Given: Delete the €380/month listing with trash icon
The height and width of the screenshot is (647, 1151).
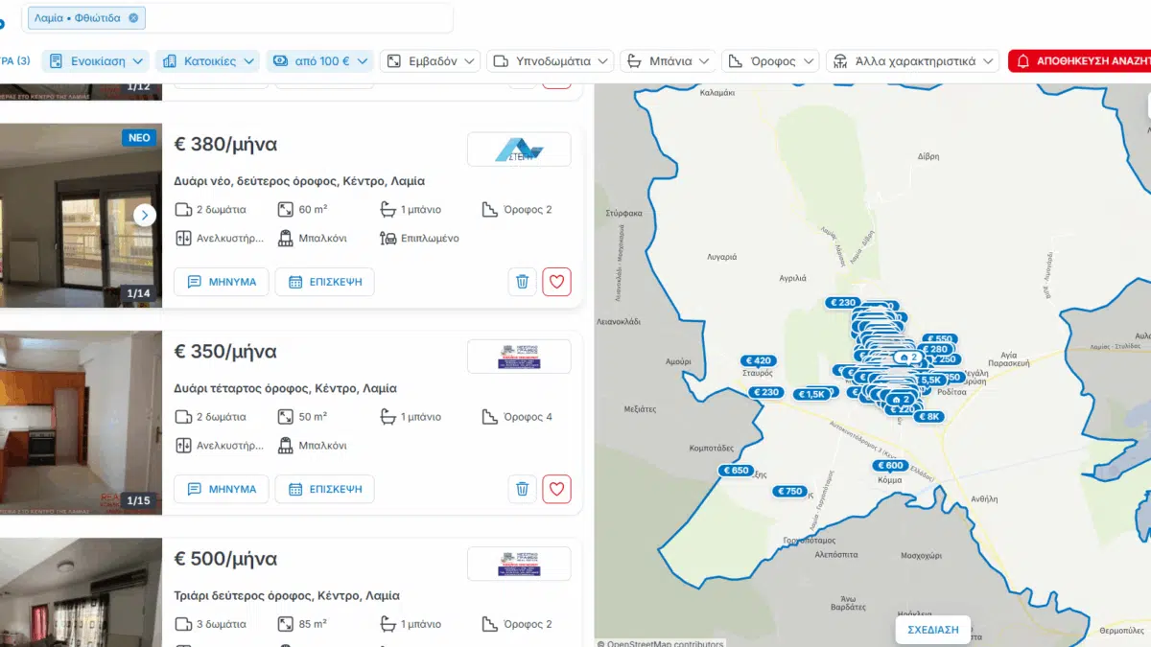Looking at the screenshot, I should 522,282.
